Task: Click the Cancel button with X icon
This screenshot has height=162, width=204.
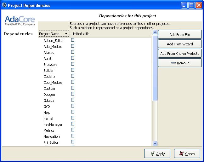Action: (187, 154)
